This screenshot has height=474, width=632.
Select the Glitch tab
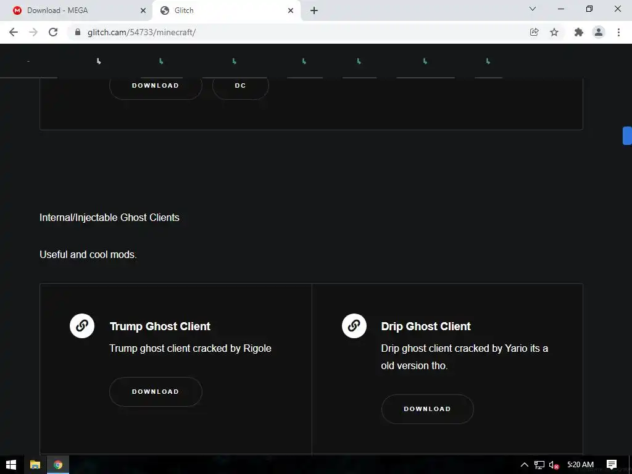(x=226, y=10)
